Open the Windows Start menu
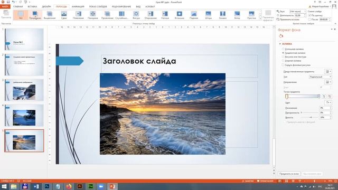The height and width of the screenshot is (190, 338). [x=4, y=186]
